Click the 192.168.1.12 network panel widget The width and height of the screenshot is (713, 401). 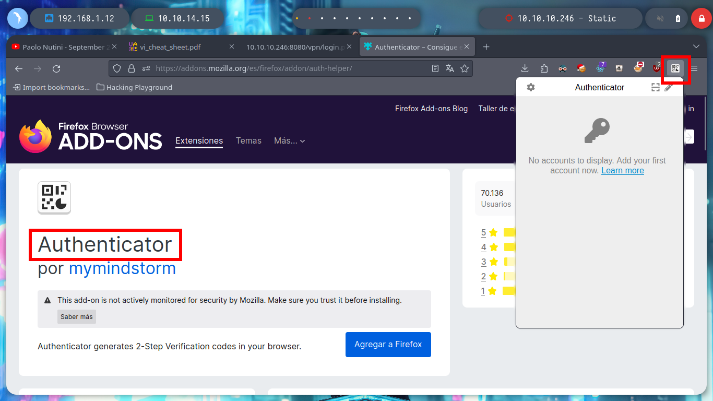(x=79, y=18)
